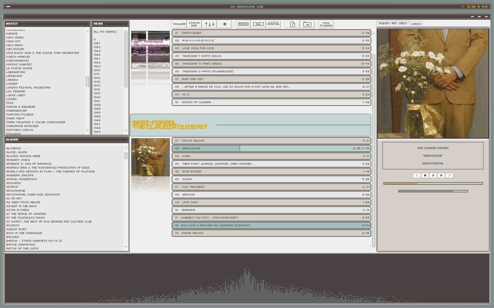Viewport: 494px width, 308px height.
Task: Adjust the grey volume bar
Action: [x=433, y=191]
